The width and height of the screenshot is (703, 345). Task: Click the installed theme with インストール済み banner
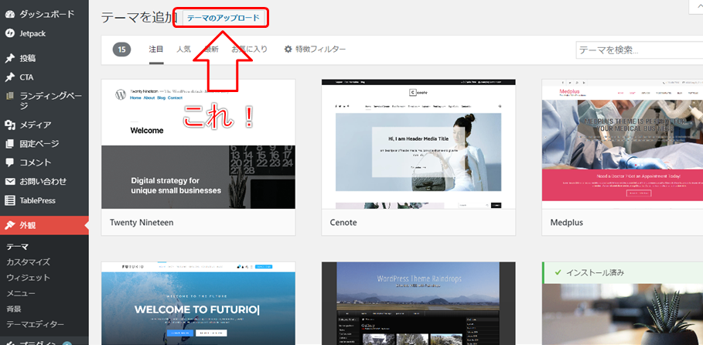point(623,303)
